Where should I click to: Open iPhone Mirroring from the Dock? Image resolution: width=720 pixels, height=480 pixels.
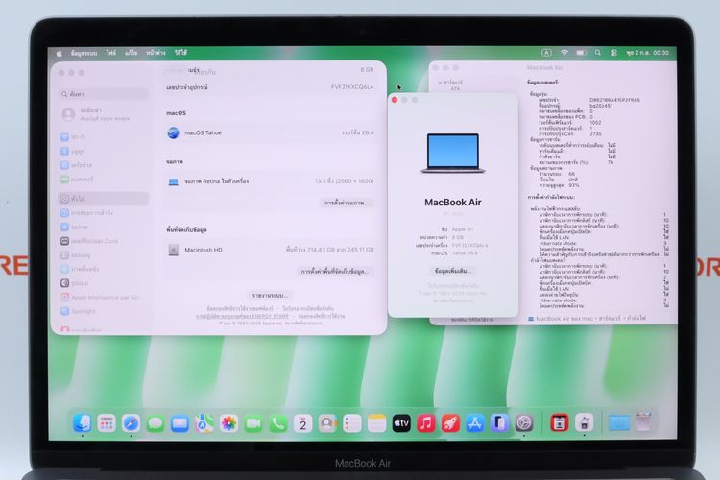(x=499, y=423)
